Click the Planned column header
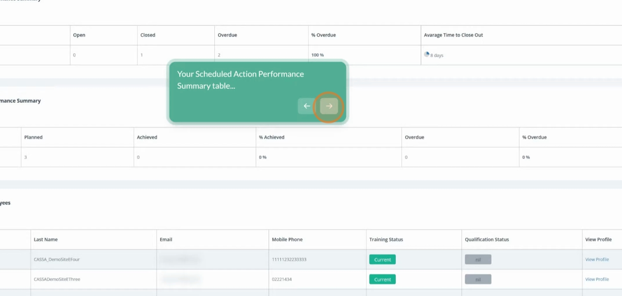Image resolution: width=622 pixels, height=296 pixels. point(33,137)
